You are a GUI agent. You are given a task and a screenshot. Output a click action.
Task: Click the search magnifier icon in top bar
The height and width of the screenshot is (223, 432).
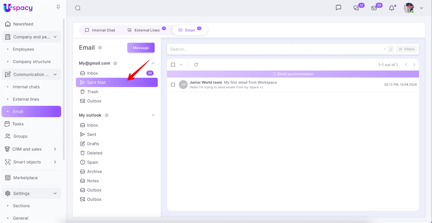pyautogui.click(x=78, y=8)
